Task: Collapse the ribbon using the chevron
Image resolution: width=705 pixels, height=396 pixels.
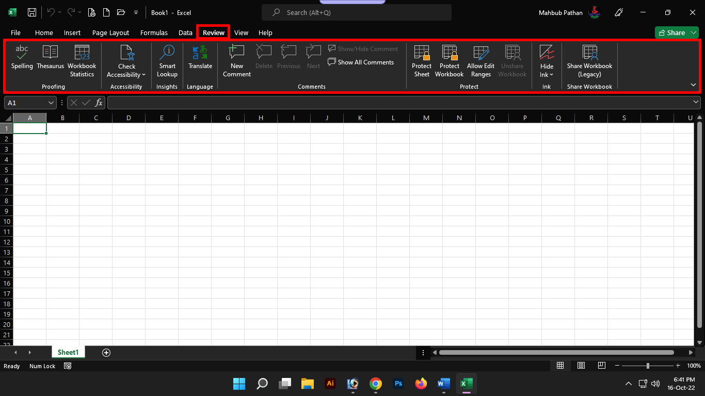Action: click(x=693, y=85)
